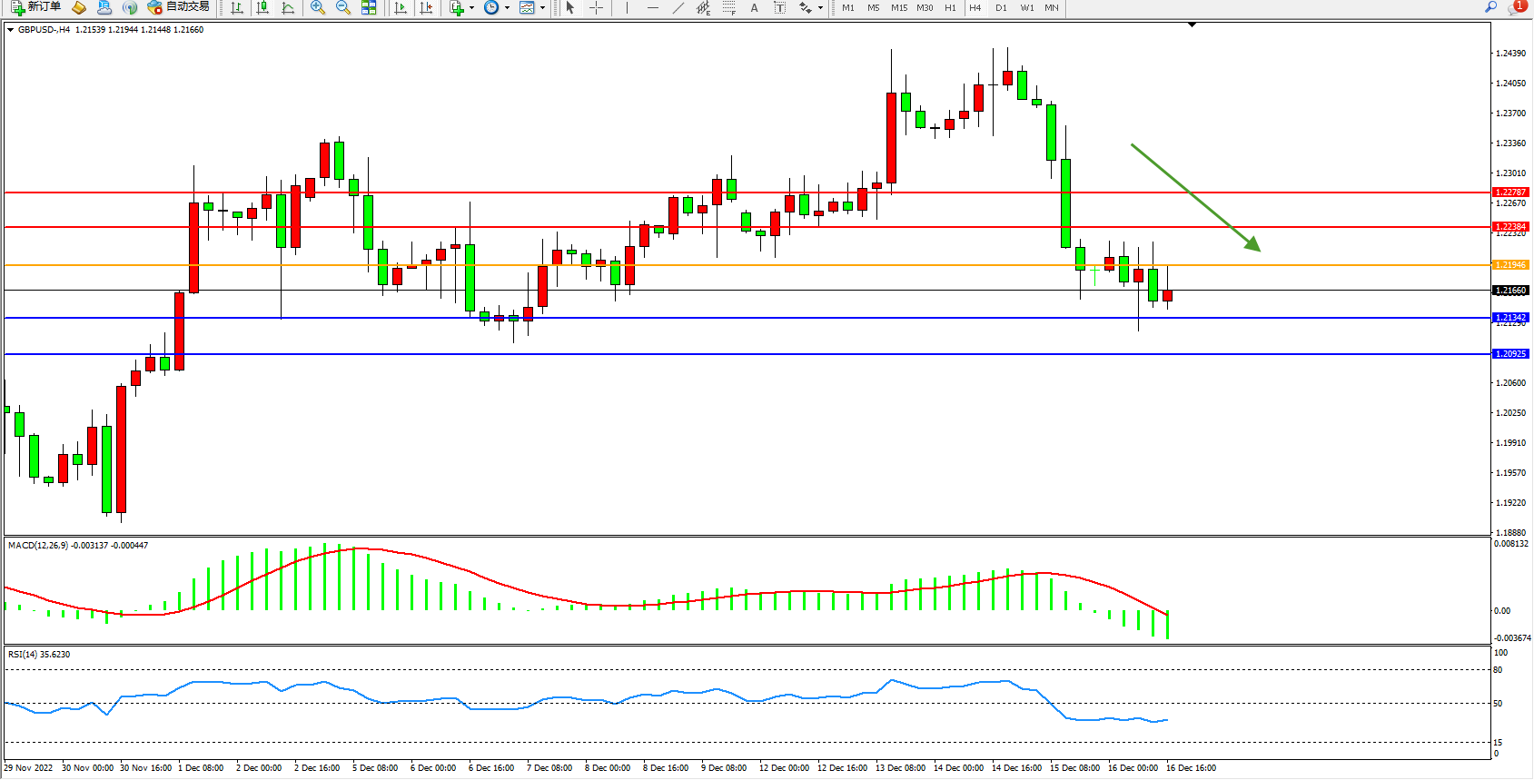
Task: Select the crosshair tool
Action: click(596, 8)
